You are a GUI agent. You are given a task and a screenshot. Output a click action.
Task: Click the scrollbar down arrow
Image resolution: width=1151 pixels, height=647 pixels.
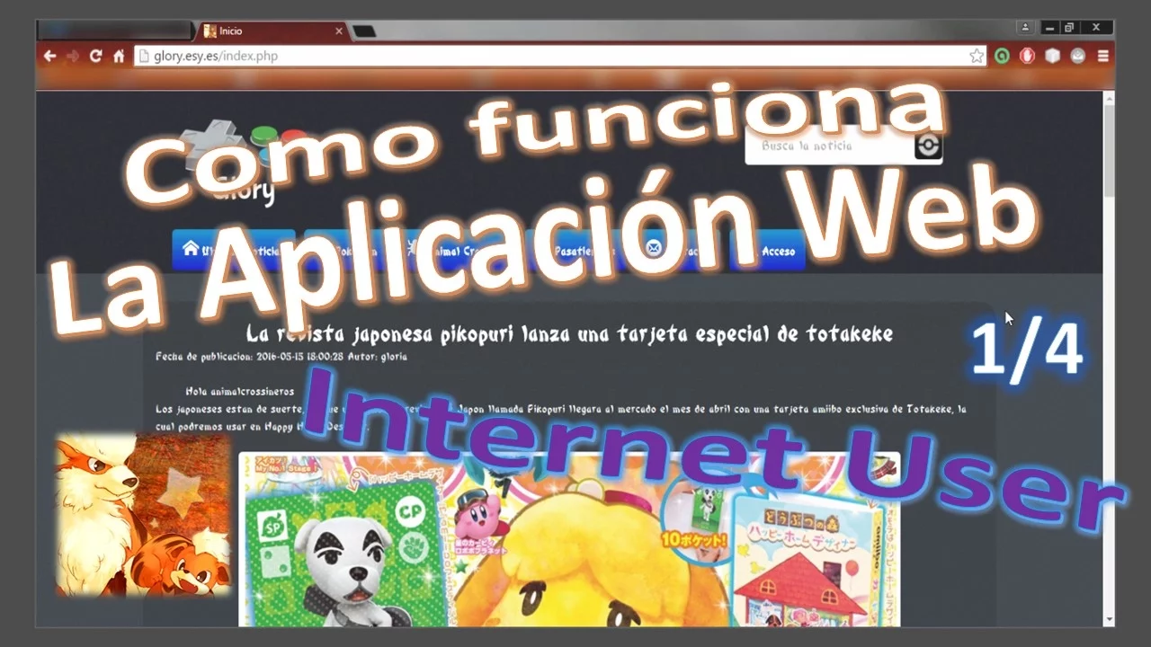(x=1110, y=619)
